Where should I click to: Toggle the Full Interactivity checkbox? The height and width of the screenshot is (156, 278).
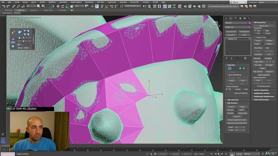258,86
